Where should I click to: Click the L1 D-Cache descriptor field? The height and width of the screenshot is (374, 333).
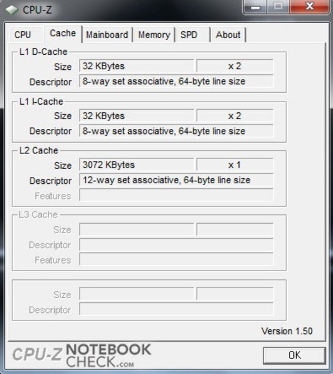176,81
